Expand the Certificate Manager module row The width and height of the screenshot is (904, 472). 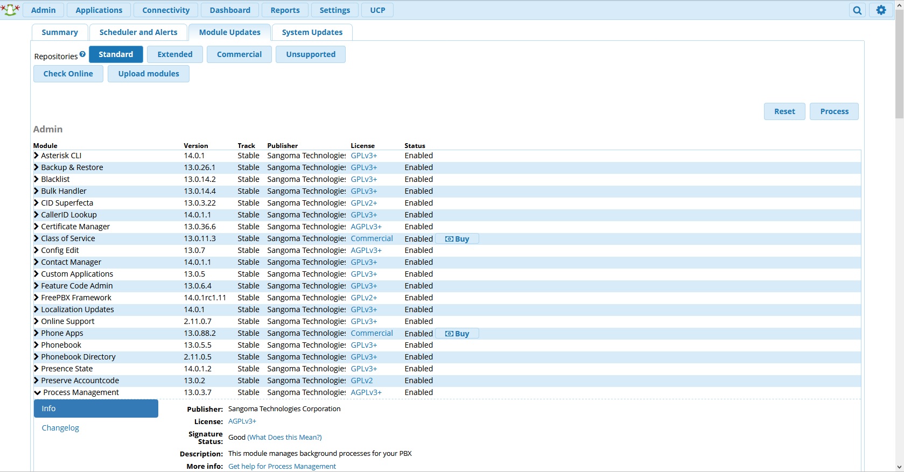coord(37,227)
